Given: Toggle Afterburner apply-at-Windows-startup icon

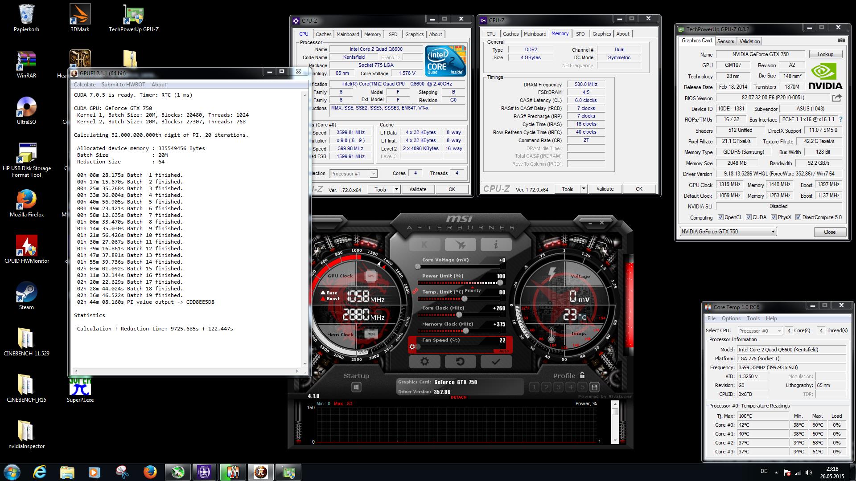Looking at the screenshot, I should [356, 387].
